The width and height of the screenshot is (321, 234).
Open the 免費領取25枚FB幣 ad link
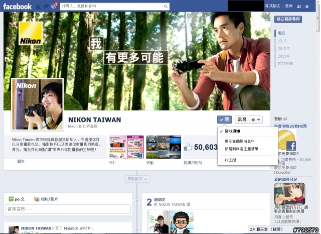point(290,126)
